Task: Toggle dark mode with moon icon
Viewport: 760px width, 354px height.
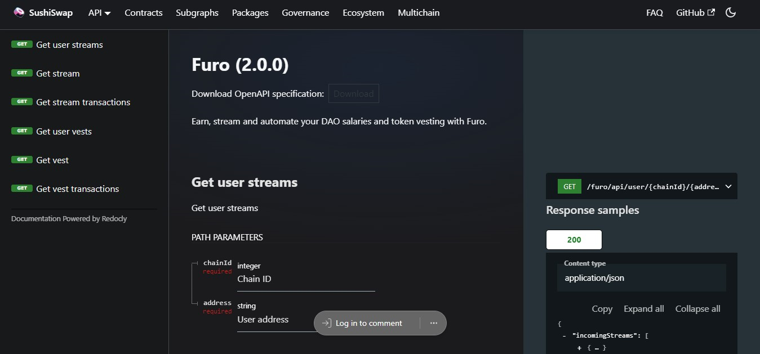Action: (731, 12)
